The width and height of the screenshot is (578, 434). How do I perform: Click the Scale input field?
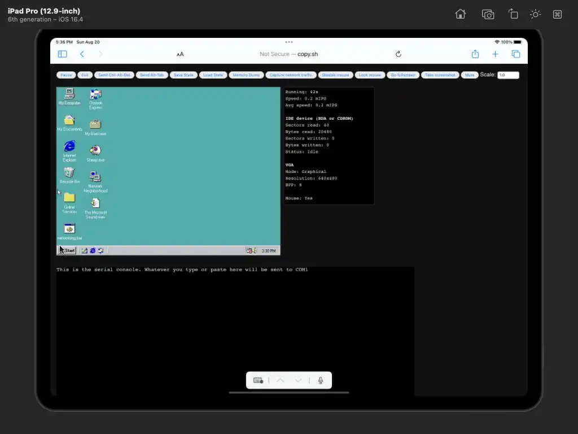click(508, 75)
